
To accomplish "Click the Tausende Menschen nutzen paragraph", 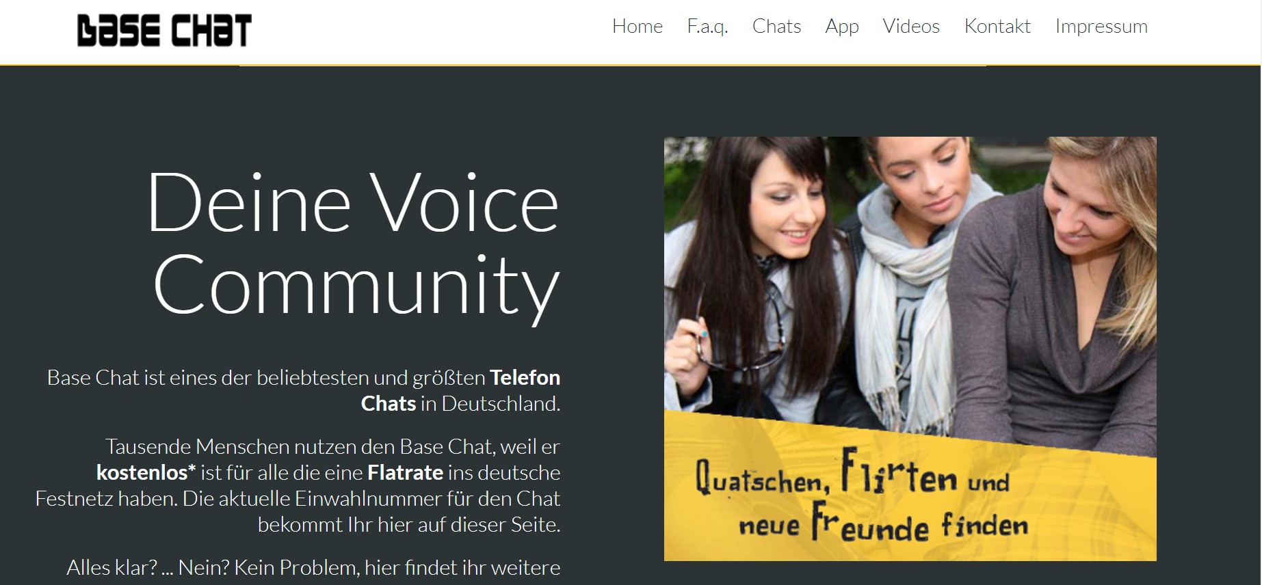I will point(298,485).
